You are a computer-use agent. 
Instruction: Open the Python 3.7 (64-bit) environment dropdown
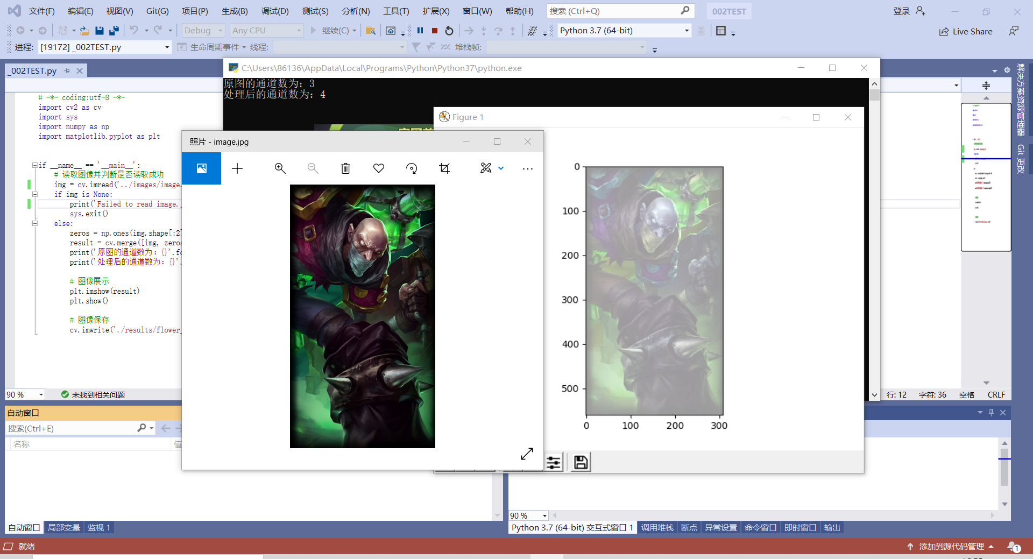click(624, 31)
